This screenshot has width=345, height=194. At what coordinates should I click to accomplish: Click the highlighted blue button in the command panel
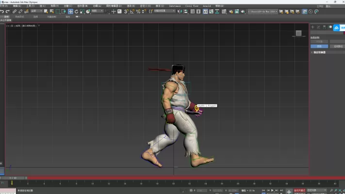(x=319, y=47)
